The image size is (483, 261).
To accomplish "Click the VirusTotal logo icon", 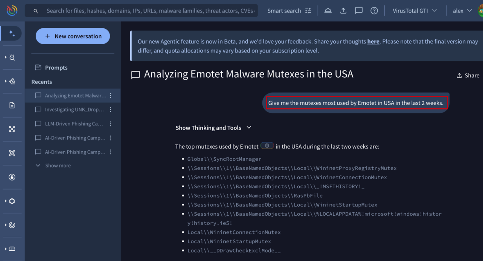I will point(12,10).
